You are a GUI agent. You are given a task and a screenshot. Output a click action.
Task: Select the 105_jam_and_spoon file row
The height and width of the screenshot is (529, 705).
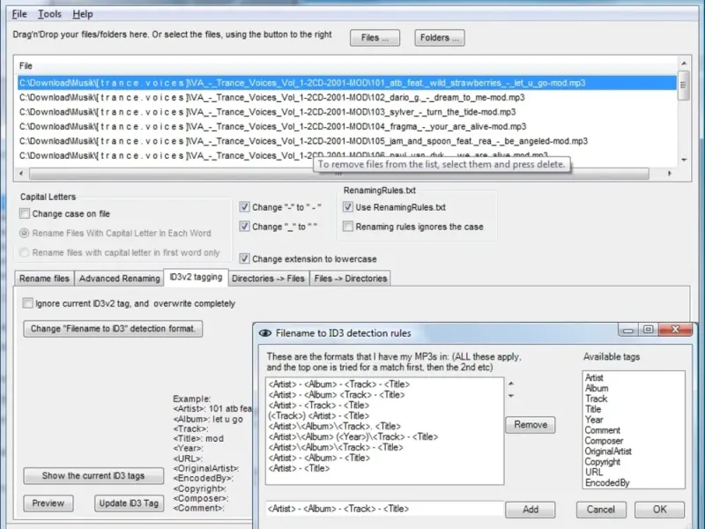pyautogui.click(x=347, y=141)
